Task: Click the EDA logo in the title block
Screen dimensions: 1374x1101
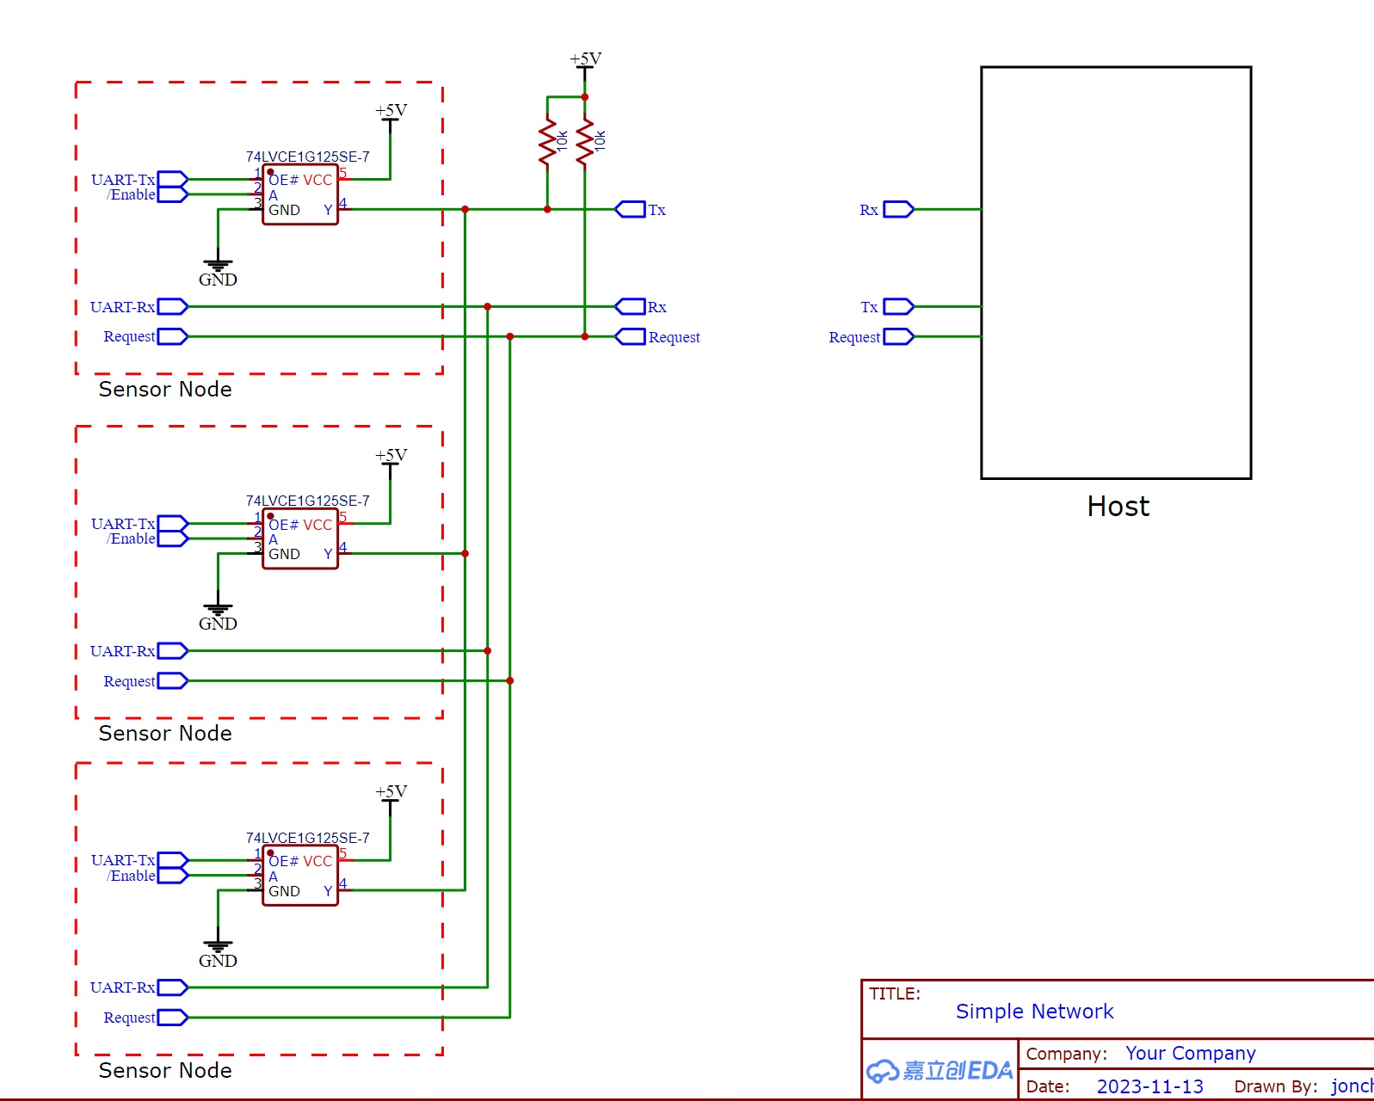Action: coord(940,1070)
